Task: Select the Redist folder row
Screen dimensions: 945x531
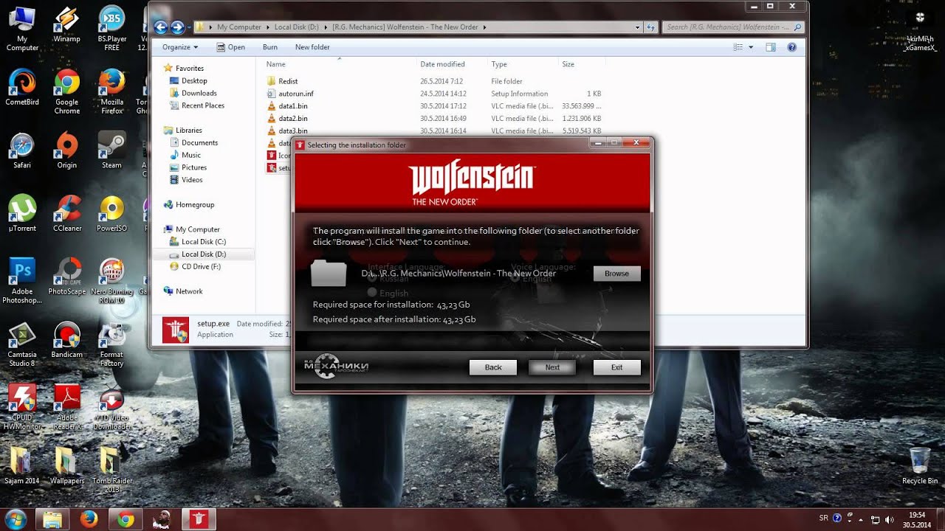Action: pyautogui.click(x=434, y=81)
